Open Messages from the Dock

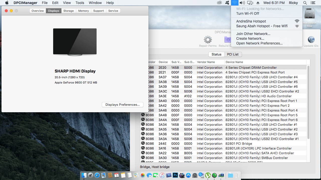click(149, 175)
